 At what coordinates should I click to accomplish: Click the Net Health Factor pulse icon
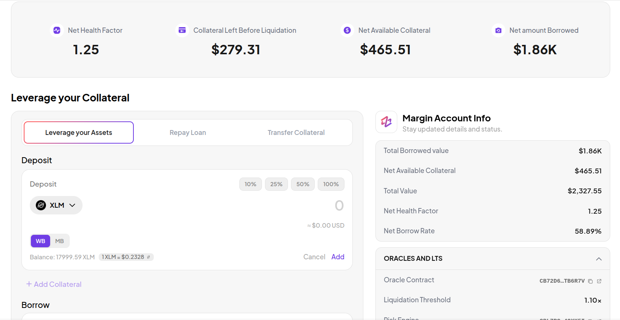click(x=57, y=30)
